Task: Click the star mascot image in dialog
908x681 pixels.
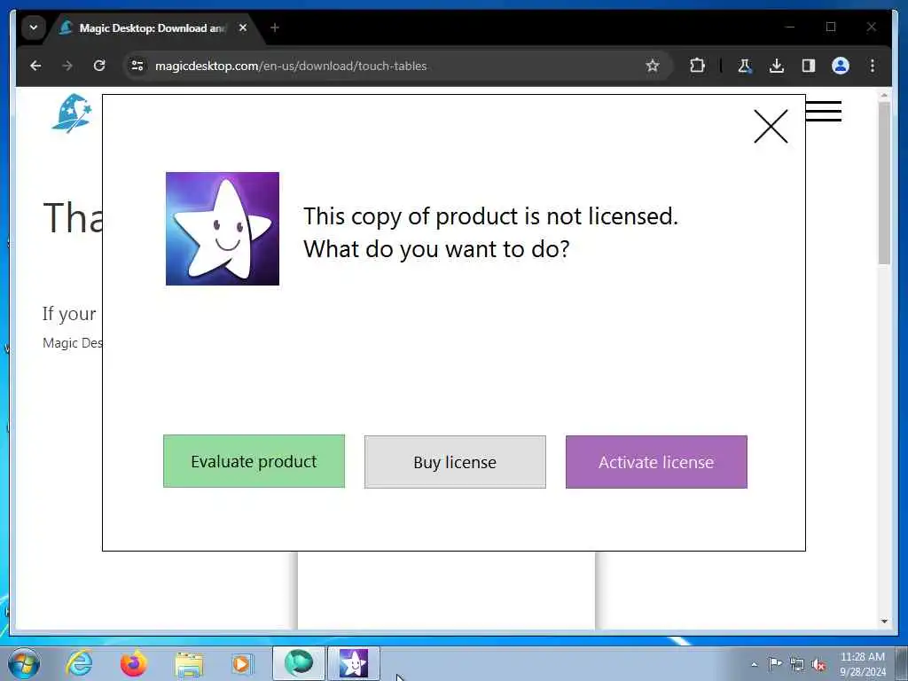Action: coord(223,228)
